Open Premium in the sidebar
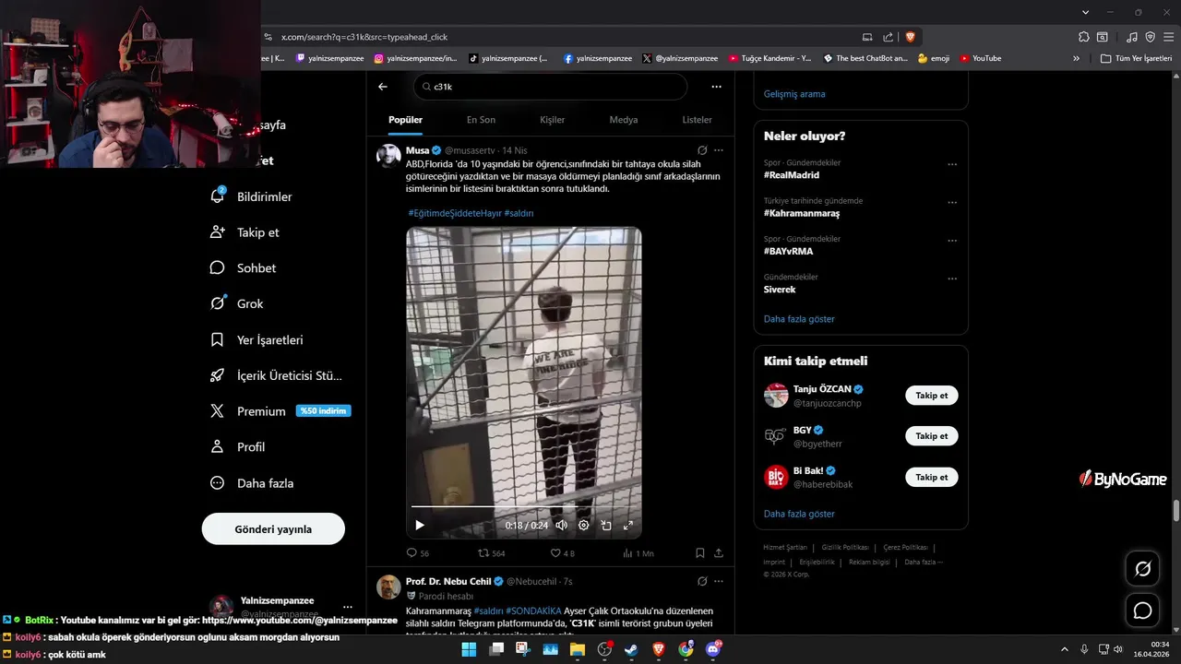 [x=280, y=411]
